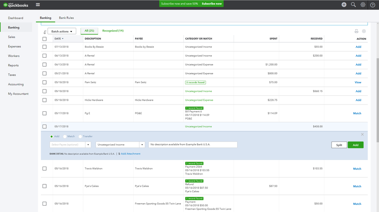Expand the Select Payee dropdown arrow
Viewport: 379px width, 212px height.
tap(88, 145)
